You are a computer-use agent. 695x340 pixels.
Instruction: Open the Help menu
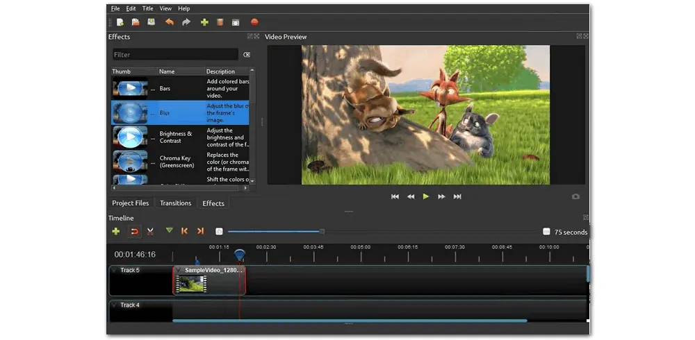click(x=184, y=8)
